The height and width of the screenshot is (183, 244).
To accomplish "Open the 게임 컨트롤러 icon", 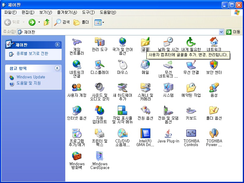I will click(77, 42).
